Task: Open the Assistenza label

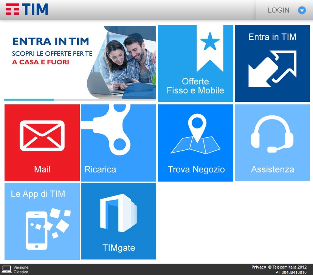Action: (x=273, y=169)
